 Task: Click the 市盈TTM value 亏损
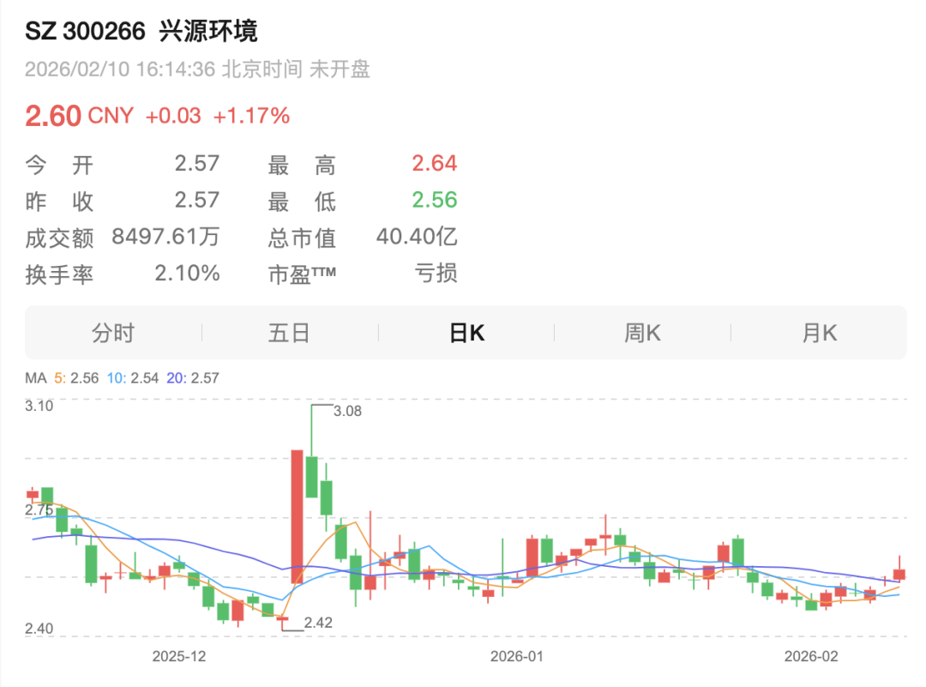[x=436, y=274]
